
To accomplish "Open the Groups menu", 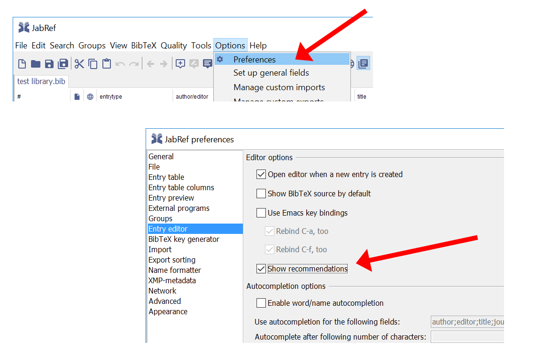I will click(x=92, y=46).
